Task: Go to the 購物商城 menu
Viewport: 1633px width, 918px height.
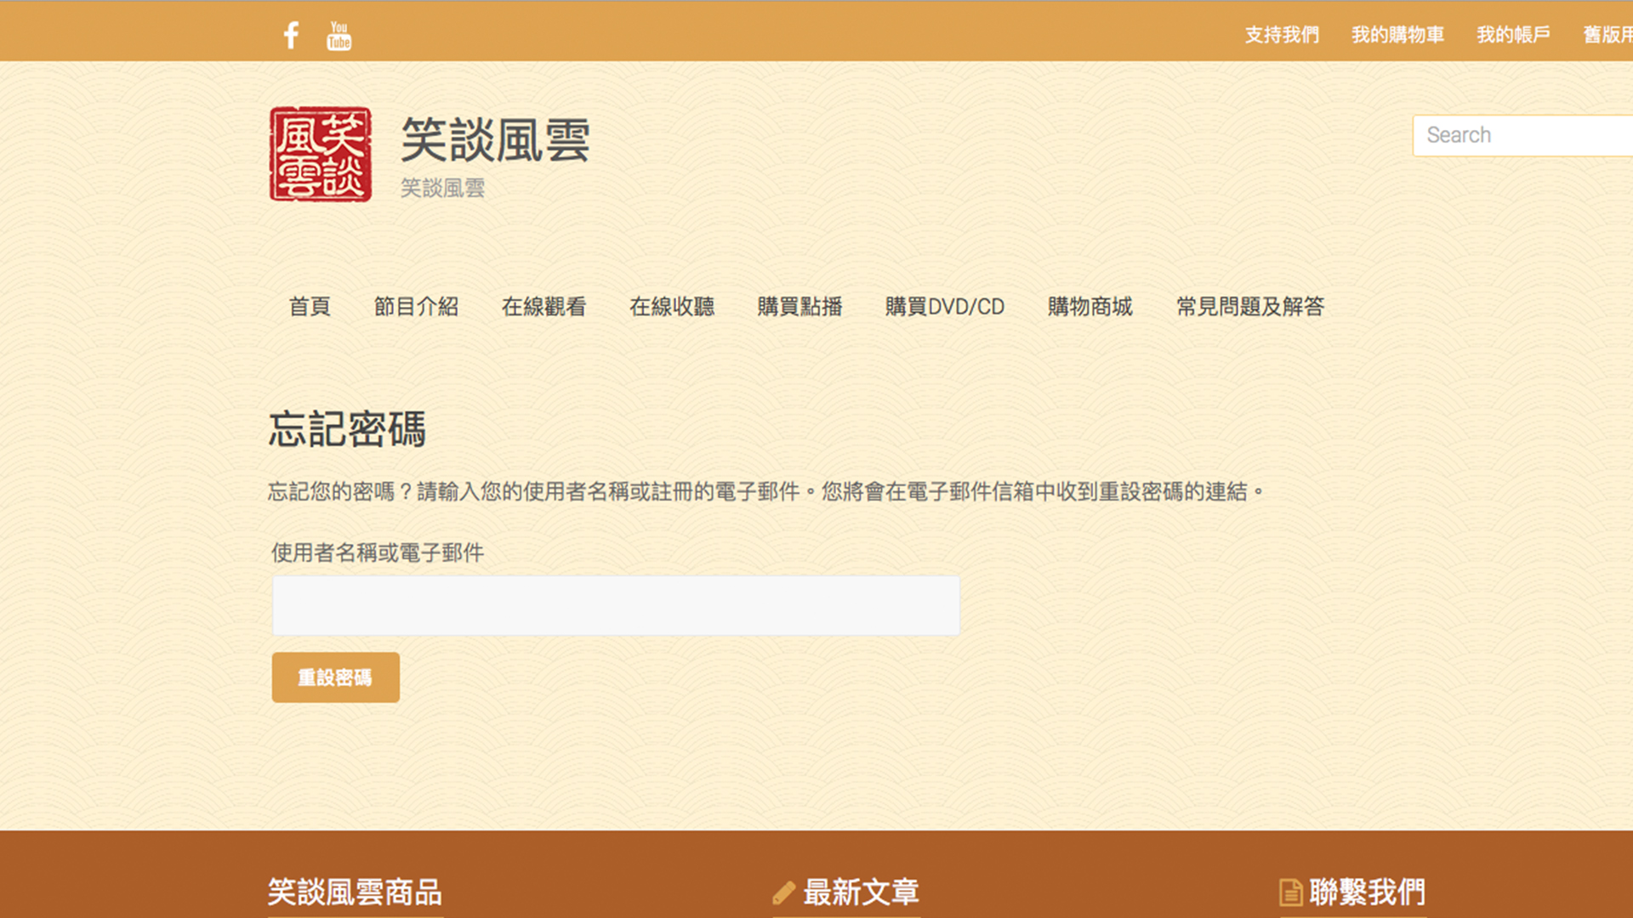Action: click(1090, 307)
